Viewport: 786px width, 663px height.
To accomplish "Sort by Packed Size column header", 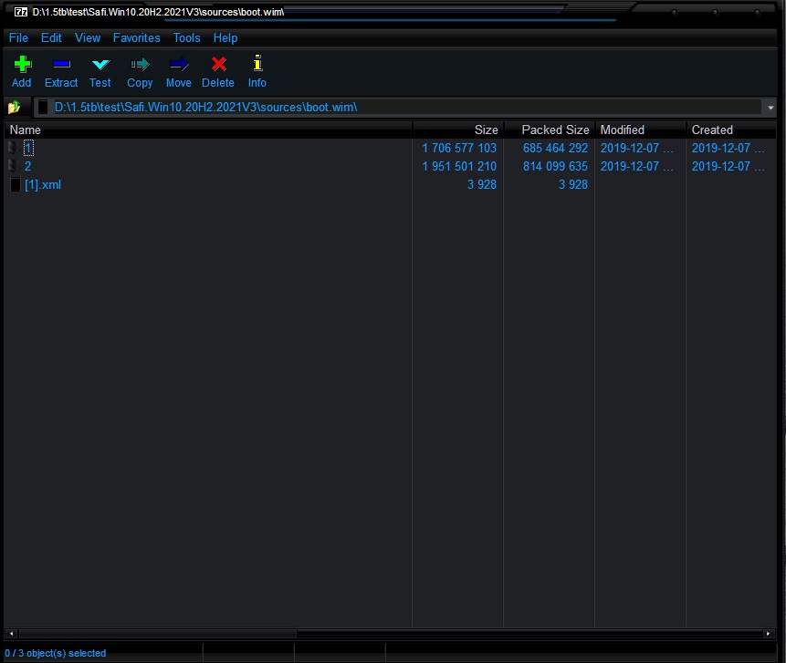I will coord(550,129).
